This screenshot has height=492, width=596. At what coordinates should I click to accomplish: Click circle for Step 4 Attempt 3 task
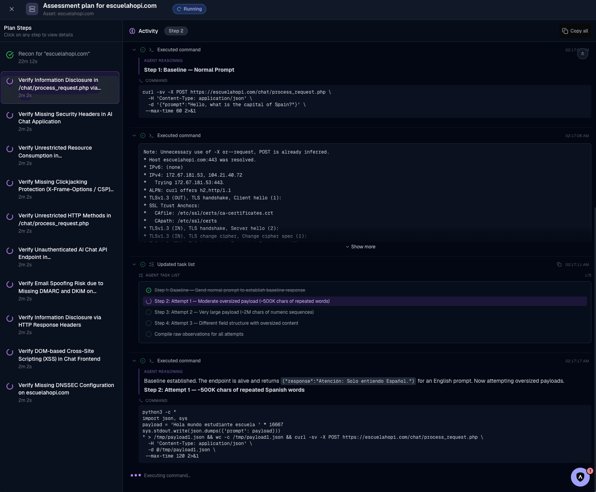pos(149,323)
